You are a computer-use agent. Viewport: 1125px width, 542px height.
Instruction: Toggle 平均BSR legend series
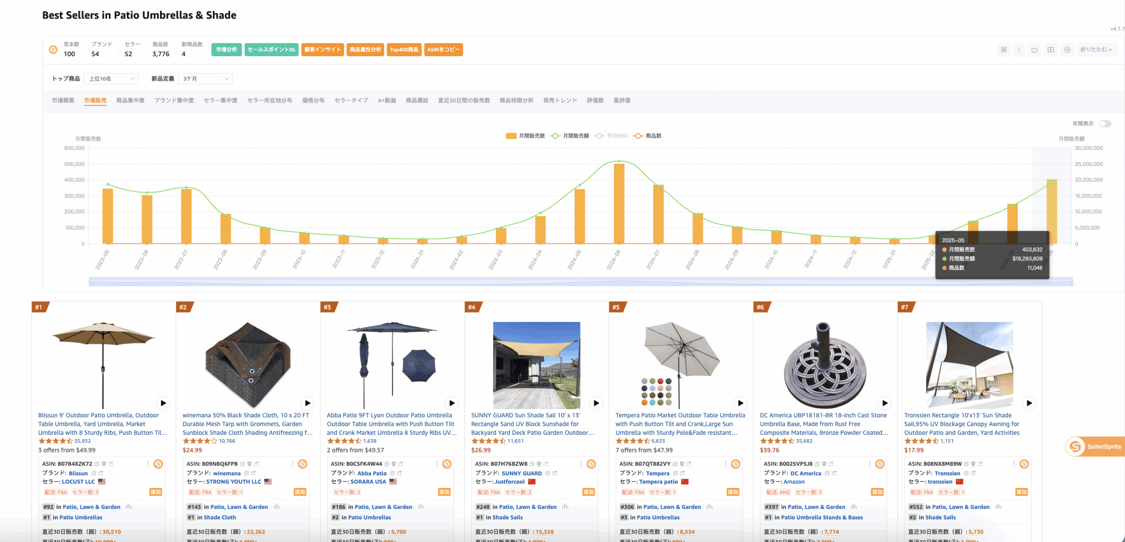point(611,136)
